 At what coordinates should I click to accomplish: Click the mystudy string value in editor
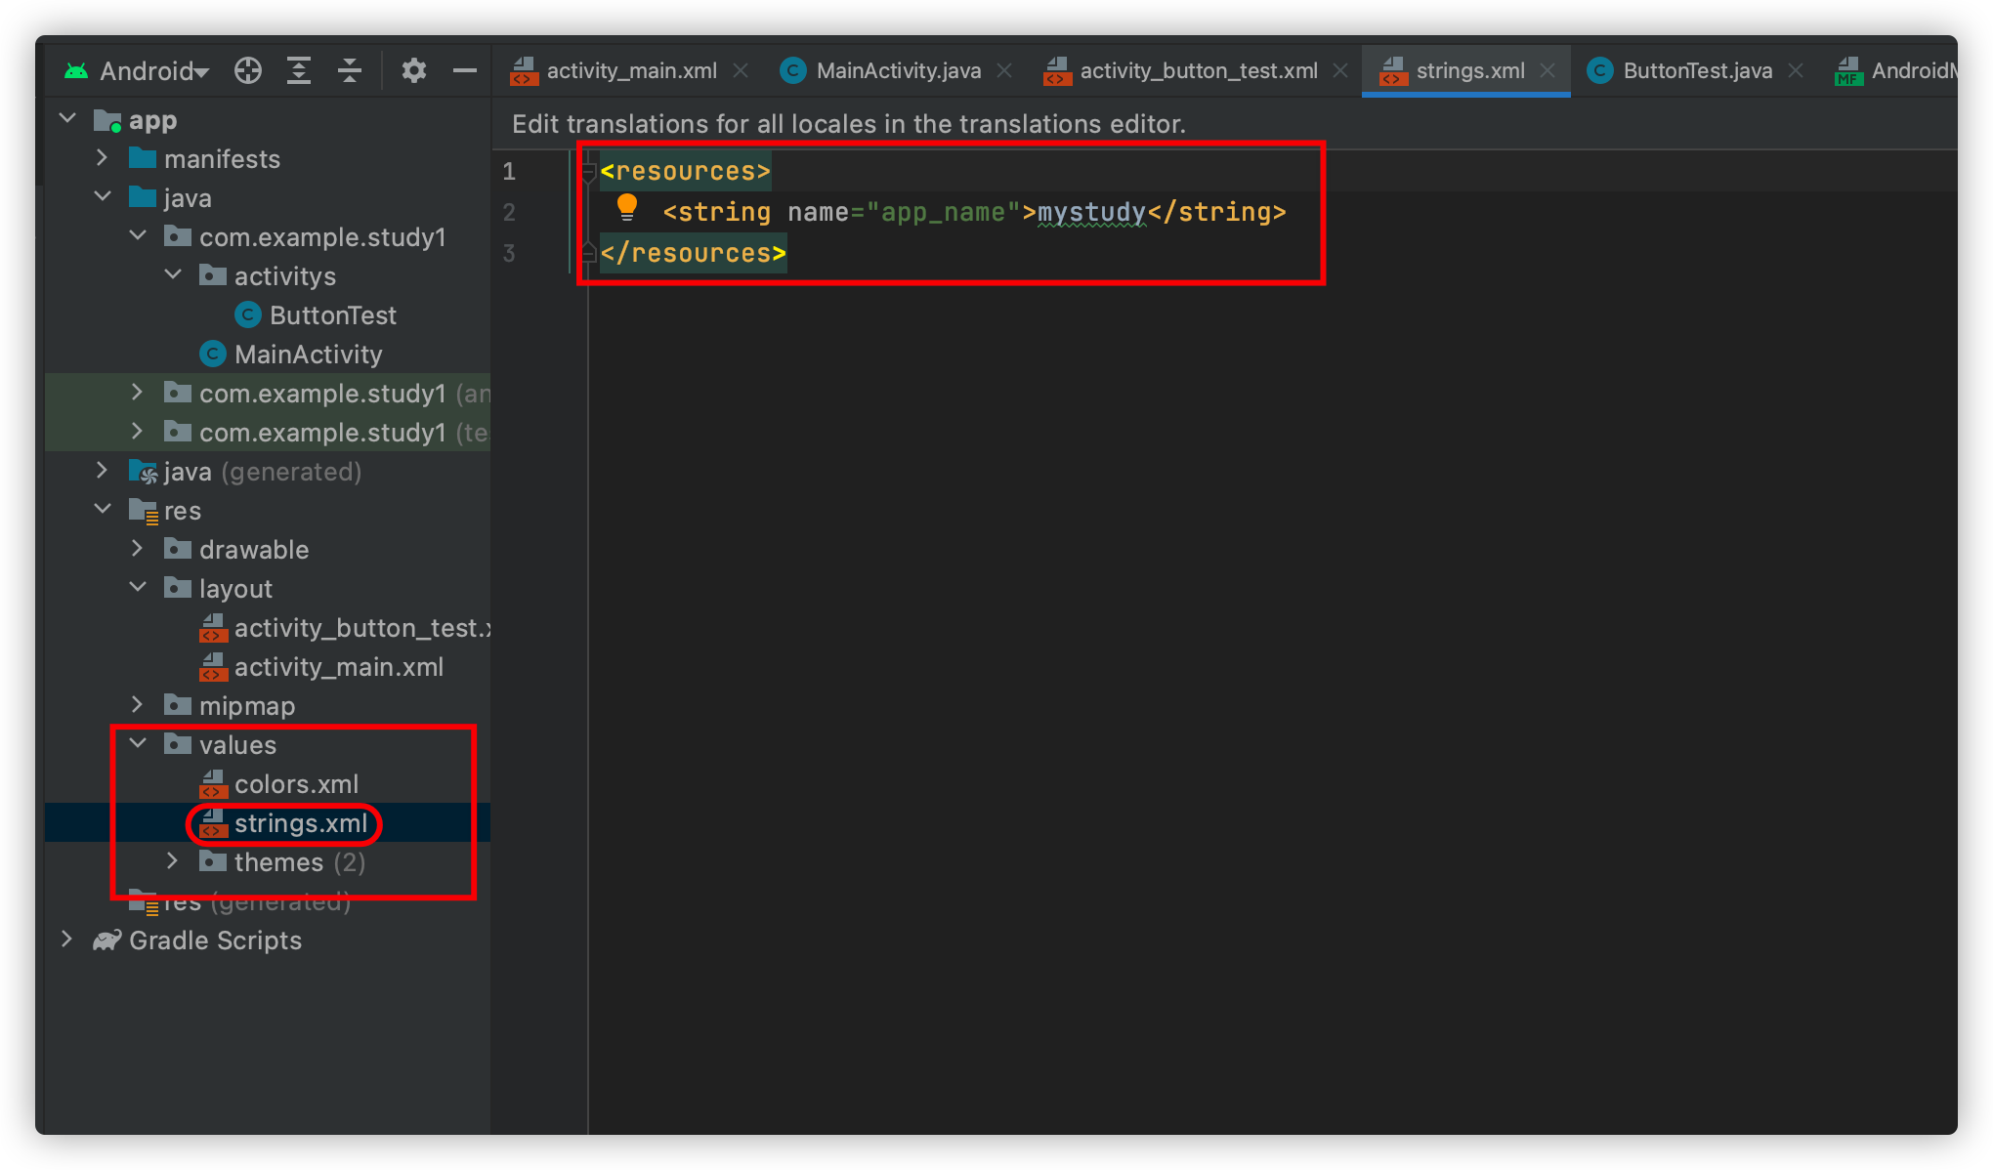1091,212
